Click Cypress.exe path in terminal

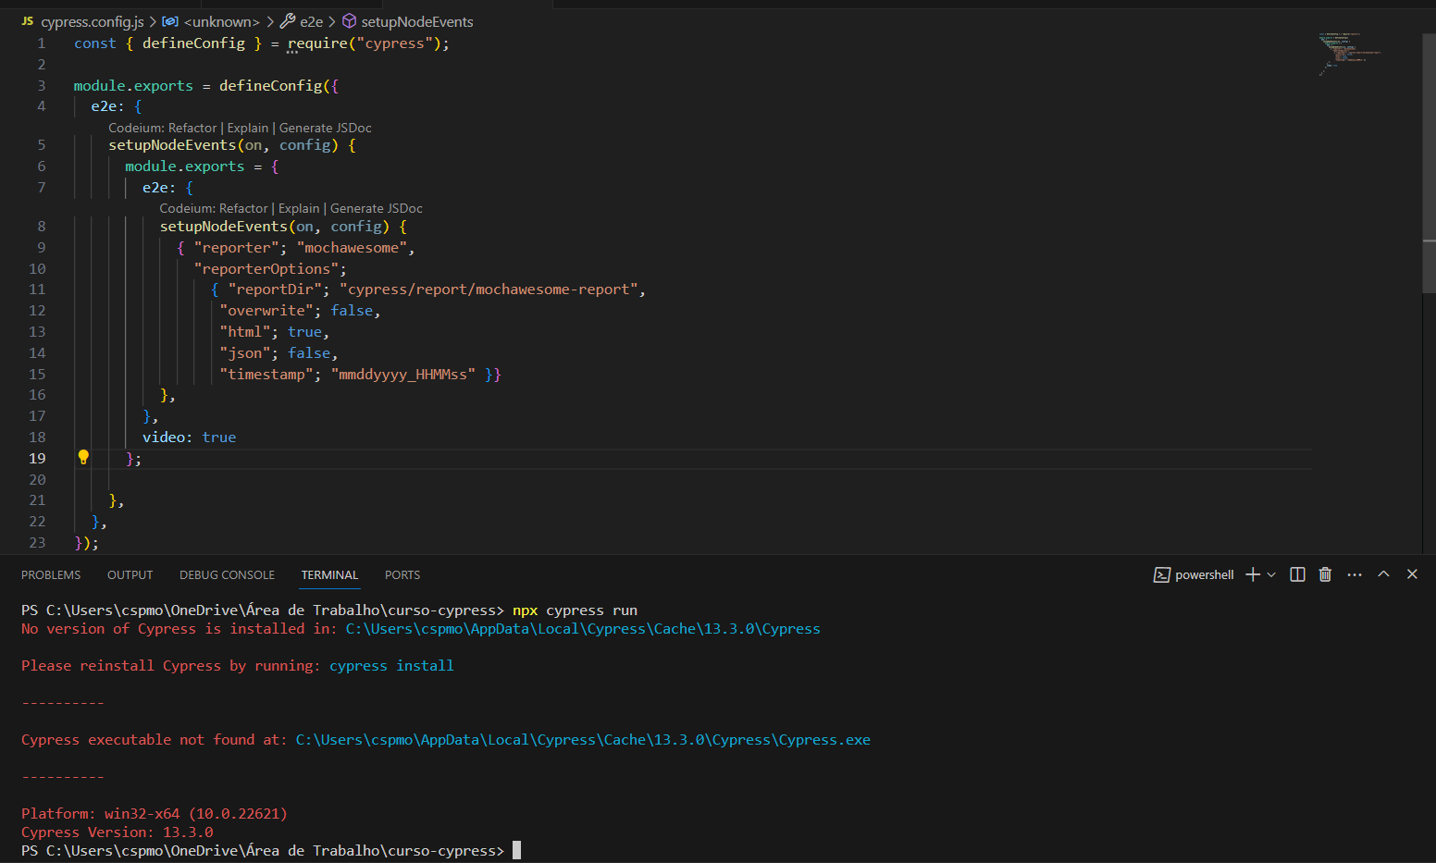click(583, 740)
